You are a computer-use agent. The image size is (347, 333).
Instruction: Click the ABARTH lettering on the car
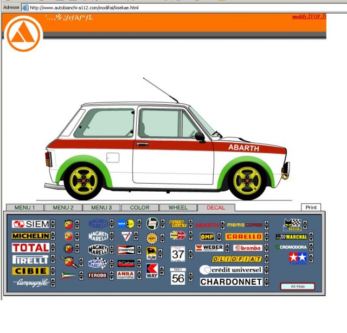[x=243, y=148]
